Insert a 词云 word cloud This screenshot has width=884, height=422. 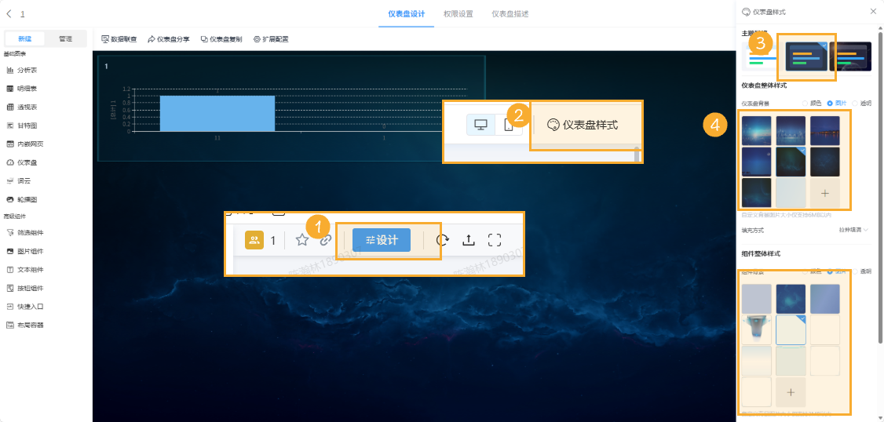(x=19, y=181)
